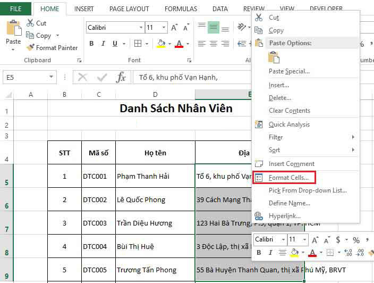Click Decrease Indent icon in ribbon
The height and width of the screenshot is (283, 374).
242,44
